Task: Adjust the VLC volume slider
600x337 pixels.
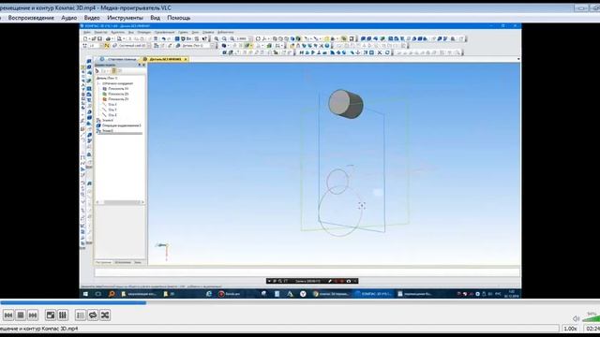Action: [x=591, y=317]
